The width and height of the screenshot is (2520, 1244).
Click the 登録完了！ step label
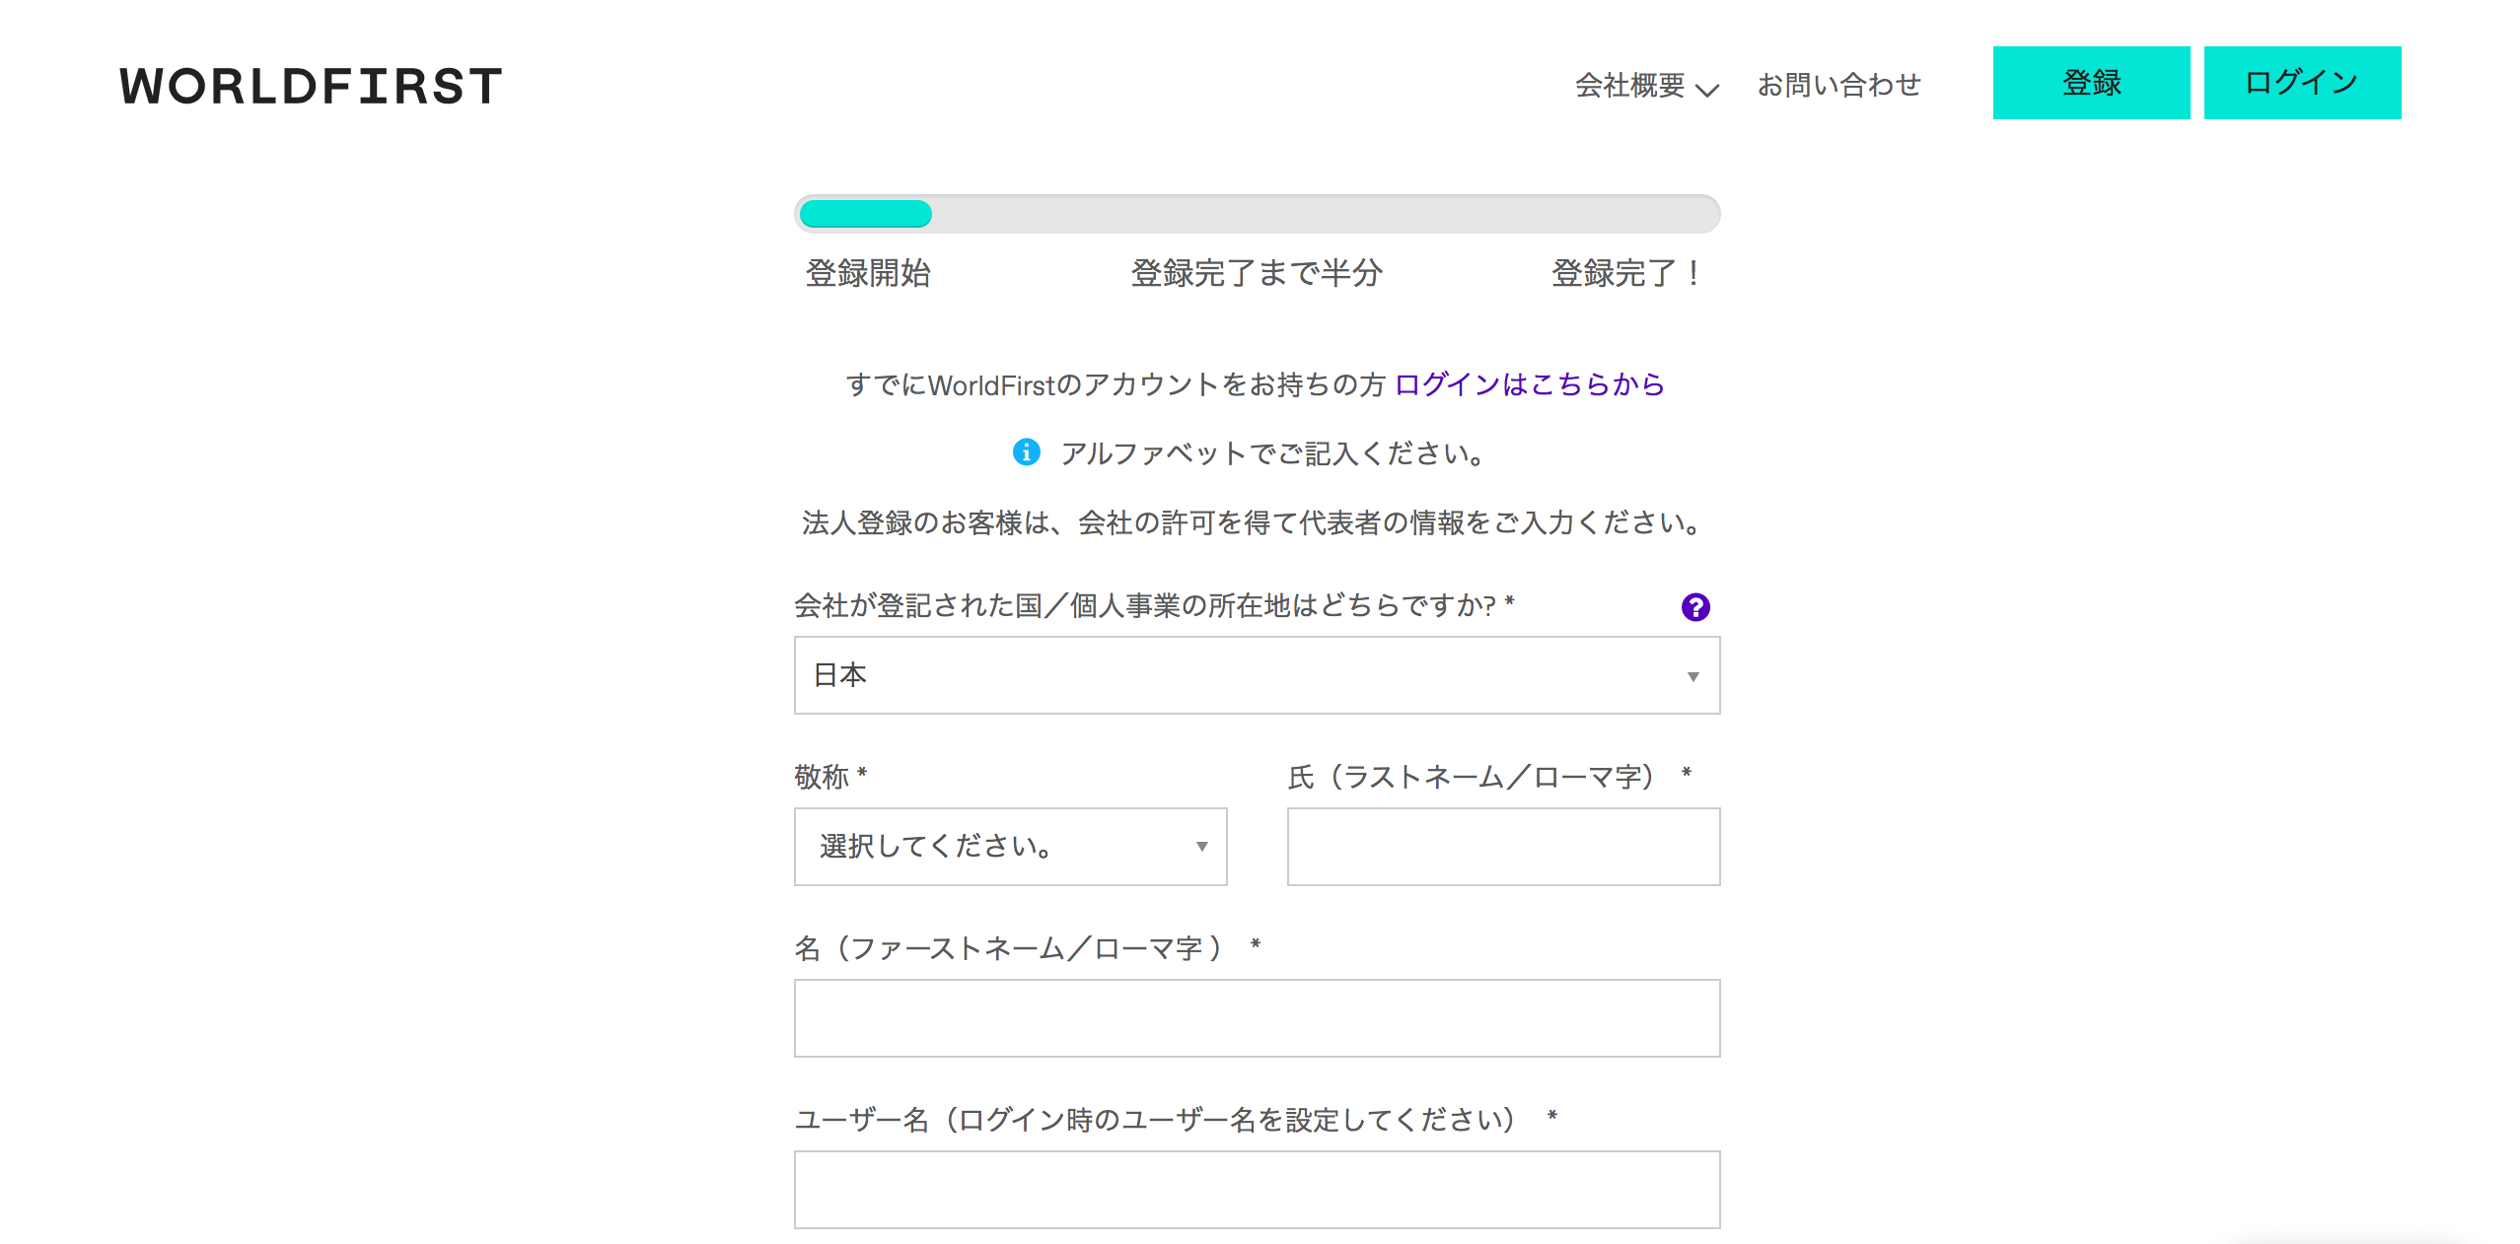pyautogui.click(x=1624, y=273)
